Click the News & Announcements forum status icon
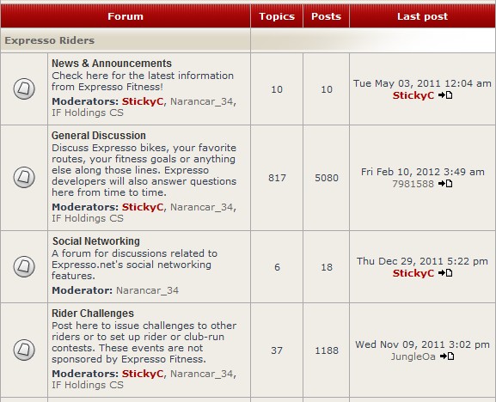The width and height of the screenshot is (496, 402). (x=24, y=88)
